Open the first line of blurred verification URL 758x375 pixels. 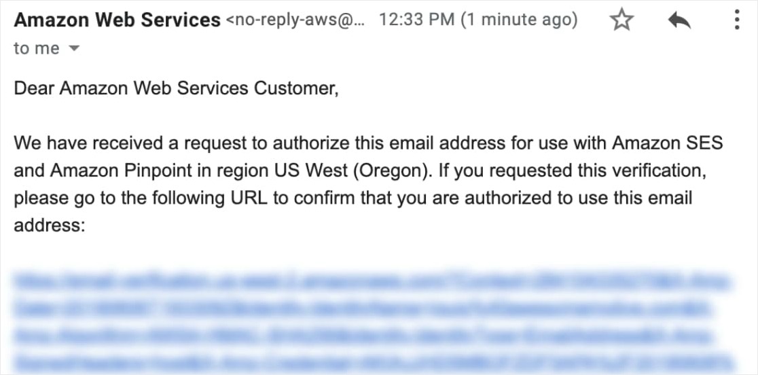tap(372, 282)
